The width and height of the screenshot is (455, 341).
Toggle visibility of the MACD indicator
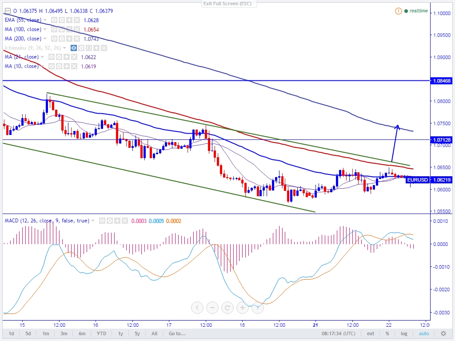click(x=102, y=221)
